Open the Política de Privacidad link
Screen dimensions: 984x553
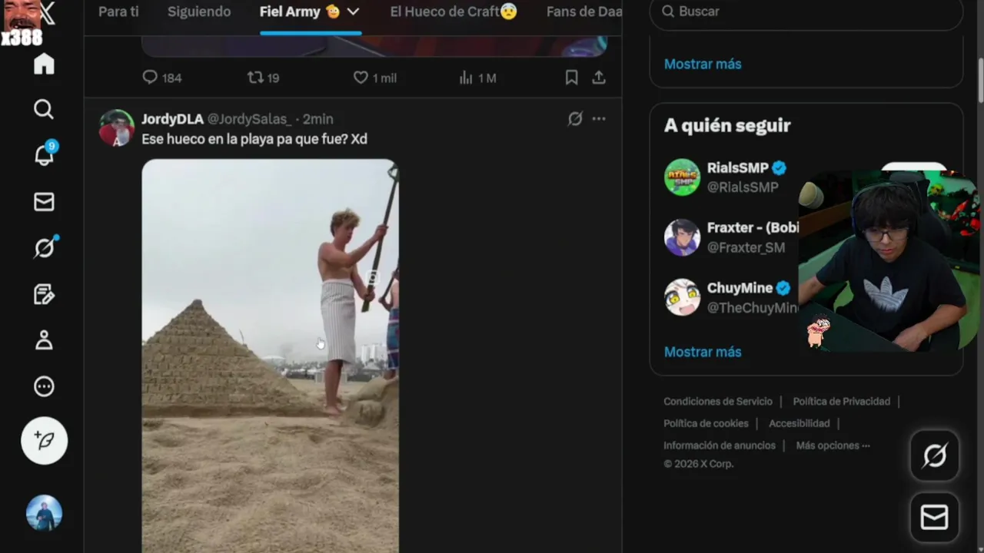[842, 401]
